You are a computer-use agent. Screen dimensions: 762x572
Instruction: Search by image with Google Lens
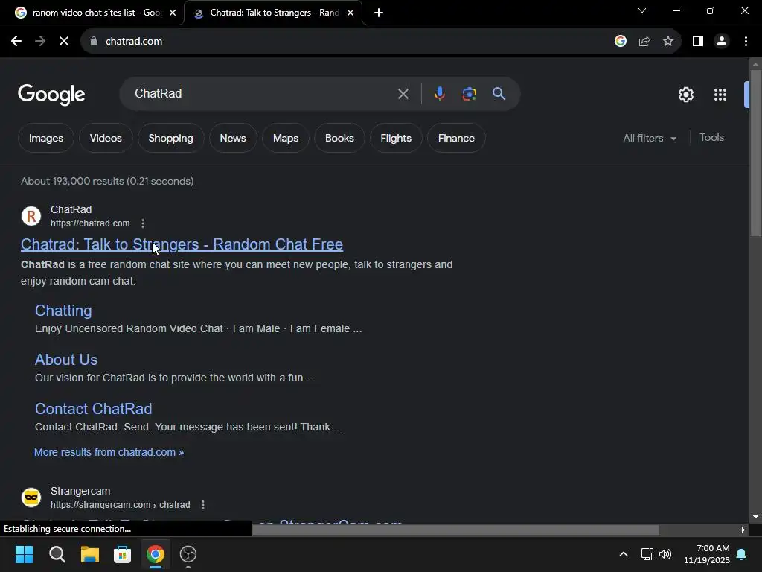click(x=469, y=94)
